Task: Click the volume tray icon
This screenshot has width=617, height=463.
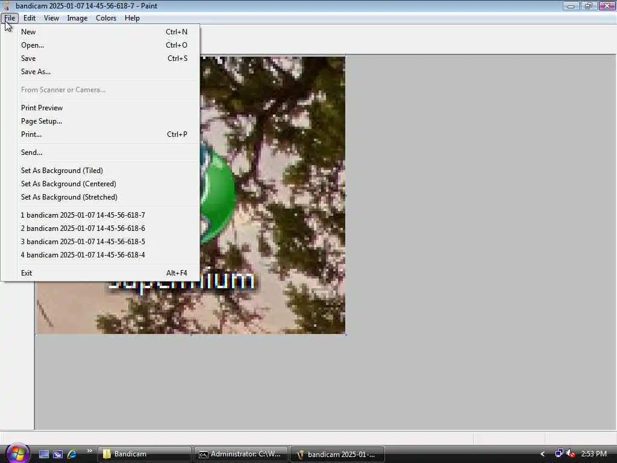Action: [571, 454]
